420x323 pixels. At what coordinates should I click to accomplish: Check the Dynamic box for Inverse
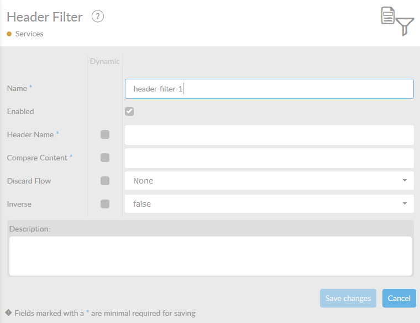[105, 204]
